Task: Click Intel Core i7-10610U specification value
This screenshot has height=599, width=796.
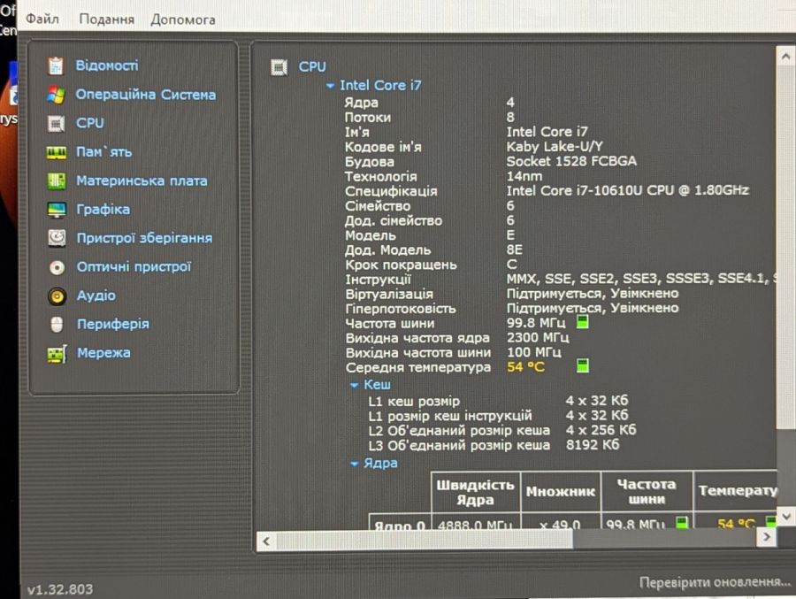Action: 628,190
